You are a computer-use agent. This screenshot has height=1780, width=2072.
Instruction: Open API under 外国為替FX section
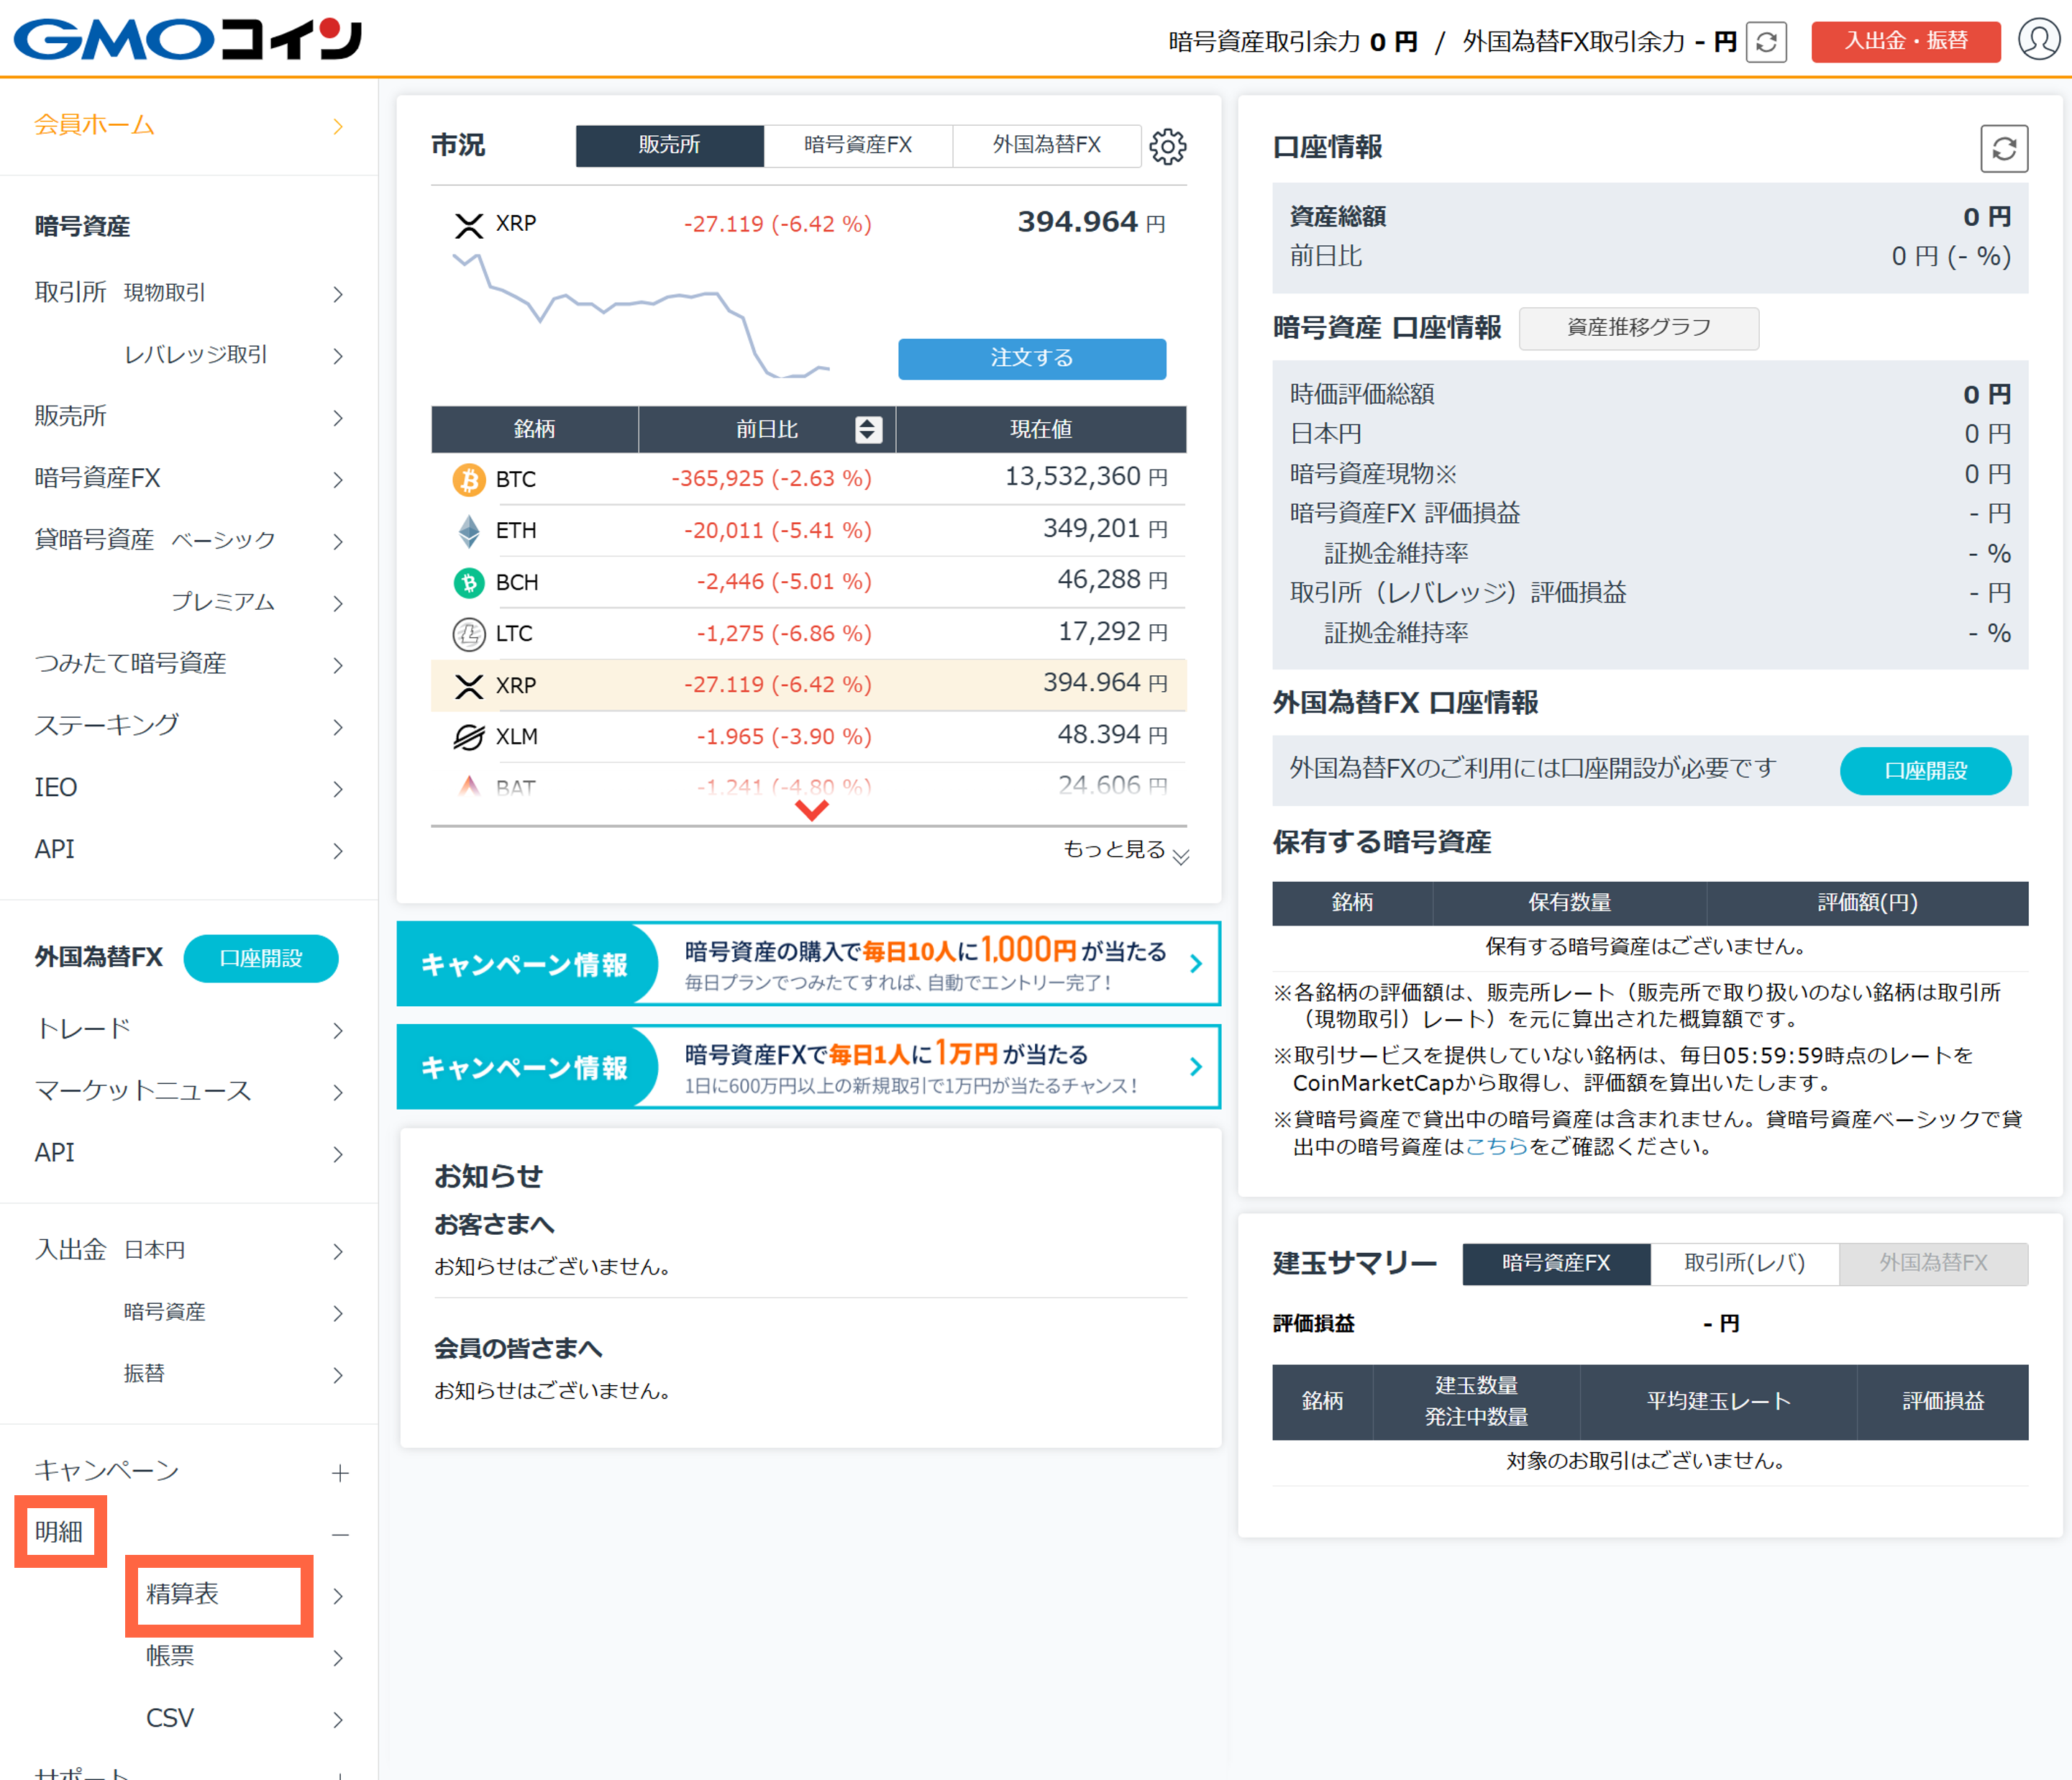pyautogui.click(x=189, y=1154)
